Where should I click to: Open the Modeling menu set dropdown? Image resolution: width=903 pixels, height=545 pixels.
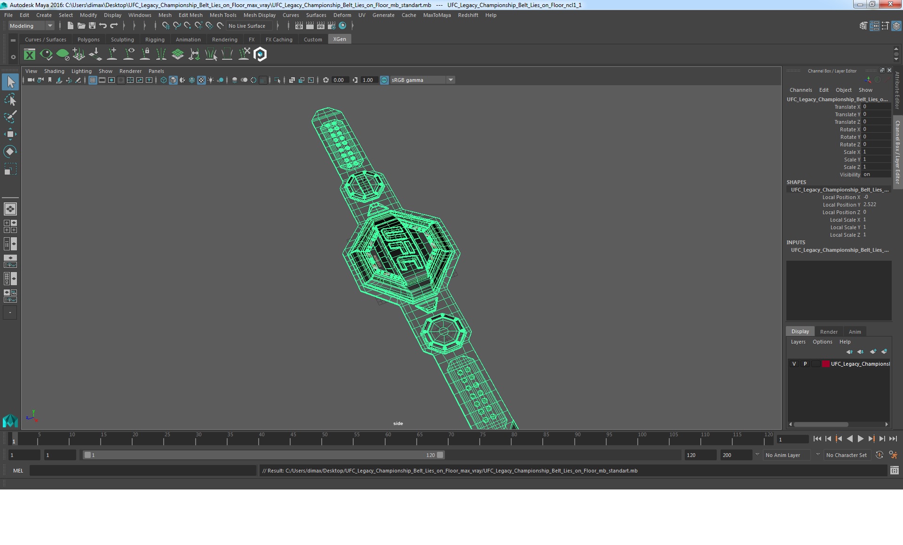31,26
